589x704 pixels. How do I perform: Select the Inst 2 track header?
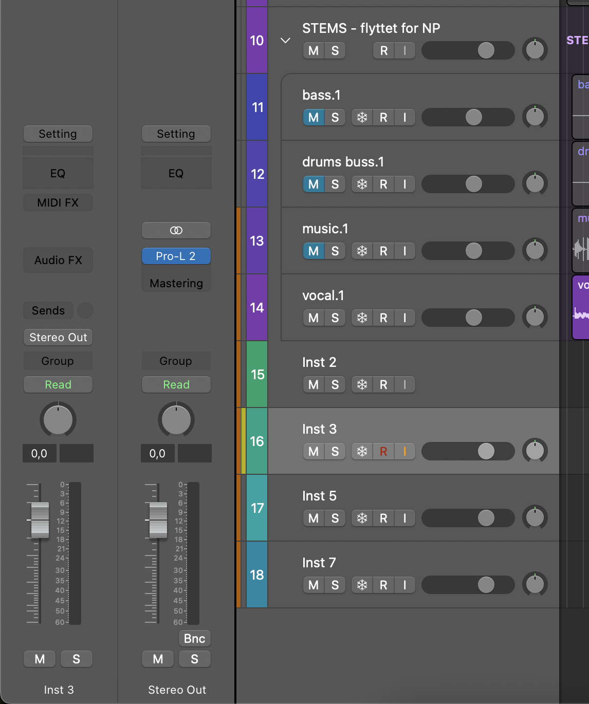coord(413,374)
